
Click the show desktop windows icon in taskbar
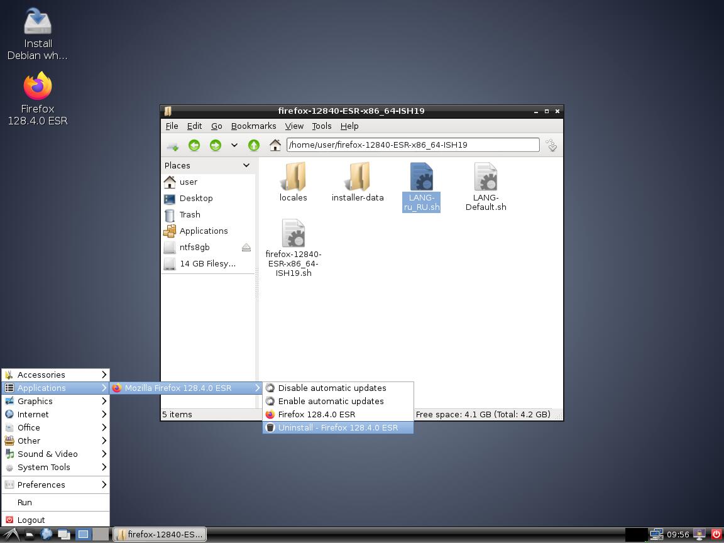pos(63,535)
